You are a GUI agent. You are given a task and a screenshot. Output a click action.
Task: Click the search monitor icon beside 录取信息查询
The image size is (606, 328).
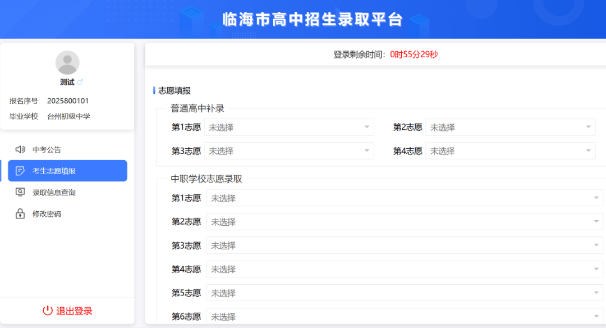(20, 192)
